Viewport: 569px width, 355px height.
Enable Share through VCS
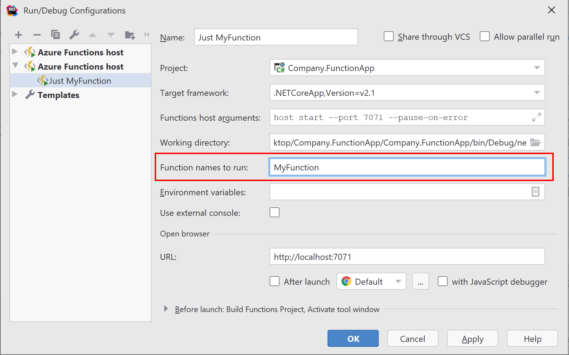coord(389,37)
